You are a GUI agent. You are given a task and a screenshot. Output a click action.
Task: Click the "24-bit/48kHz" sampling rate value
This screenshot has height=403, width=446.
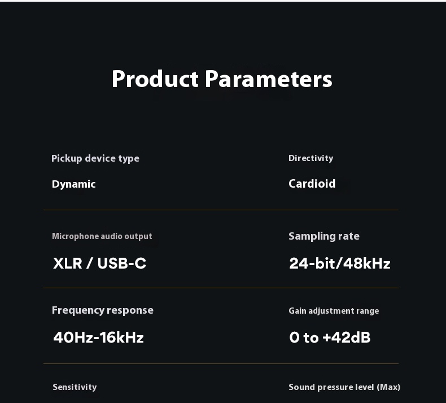click(x=339, y=263)
